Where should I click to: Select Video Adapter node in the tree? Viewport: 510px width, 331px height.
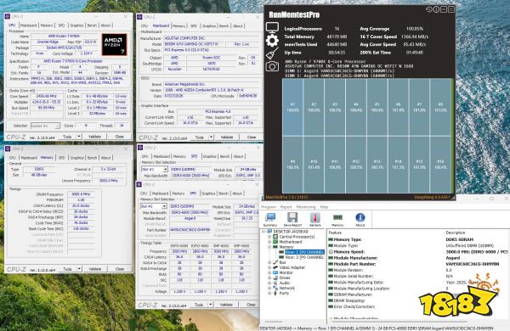(292, 267)
